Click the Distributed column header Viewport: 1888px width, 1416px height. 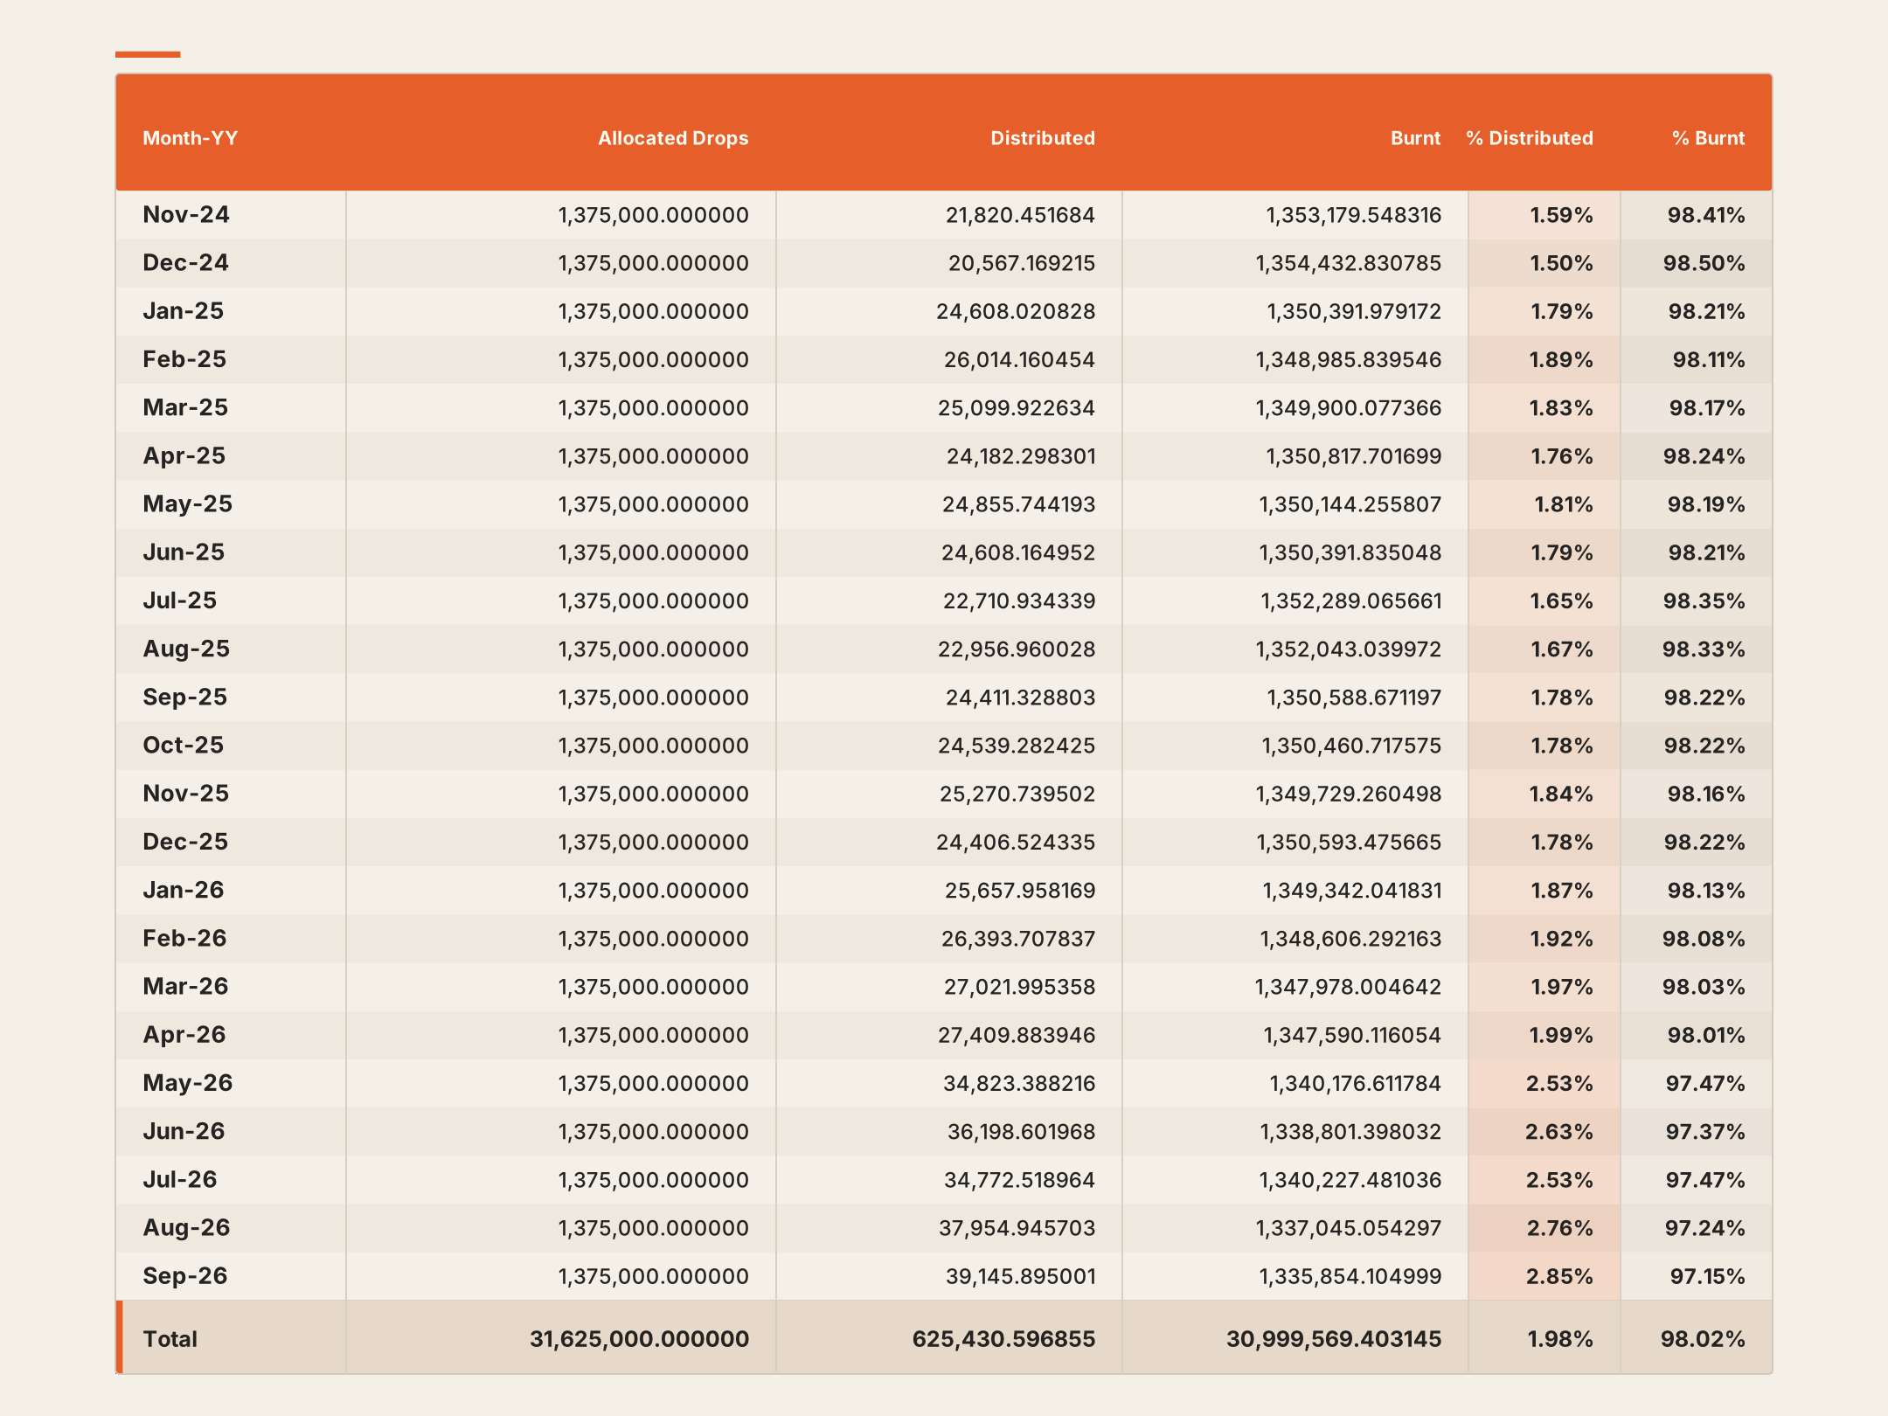coord(1042,138)
